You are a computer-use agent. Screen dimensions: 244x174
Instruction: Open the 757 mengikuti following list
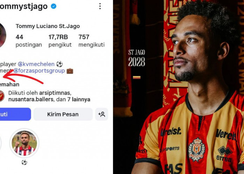91,41
